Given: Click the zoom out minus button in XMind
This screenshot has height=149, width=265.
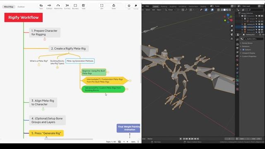Looking at the screenshot, I should tap(124, 142).
